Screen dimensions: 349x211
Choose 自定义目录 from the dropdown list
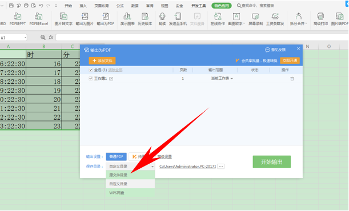point(130,184)
